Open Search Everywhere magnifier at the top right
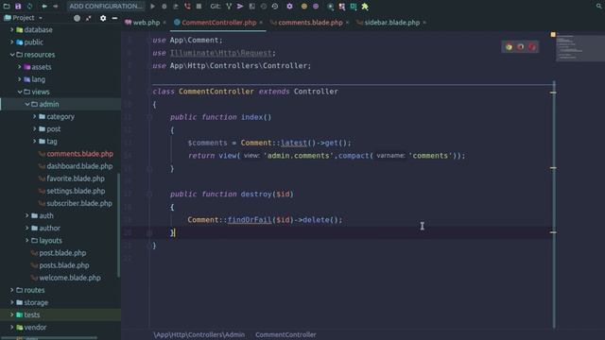Viewport: 605px width, 340px height. [x=598, y=7]
